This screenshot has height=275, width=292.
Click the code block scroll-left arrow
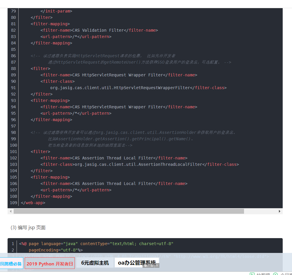coord(10,211)
